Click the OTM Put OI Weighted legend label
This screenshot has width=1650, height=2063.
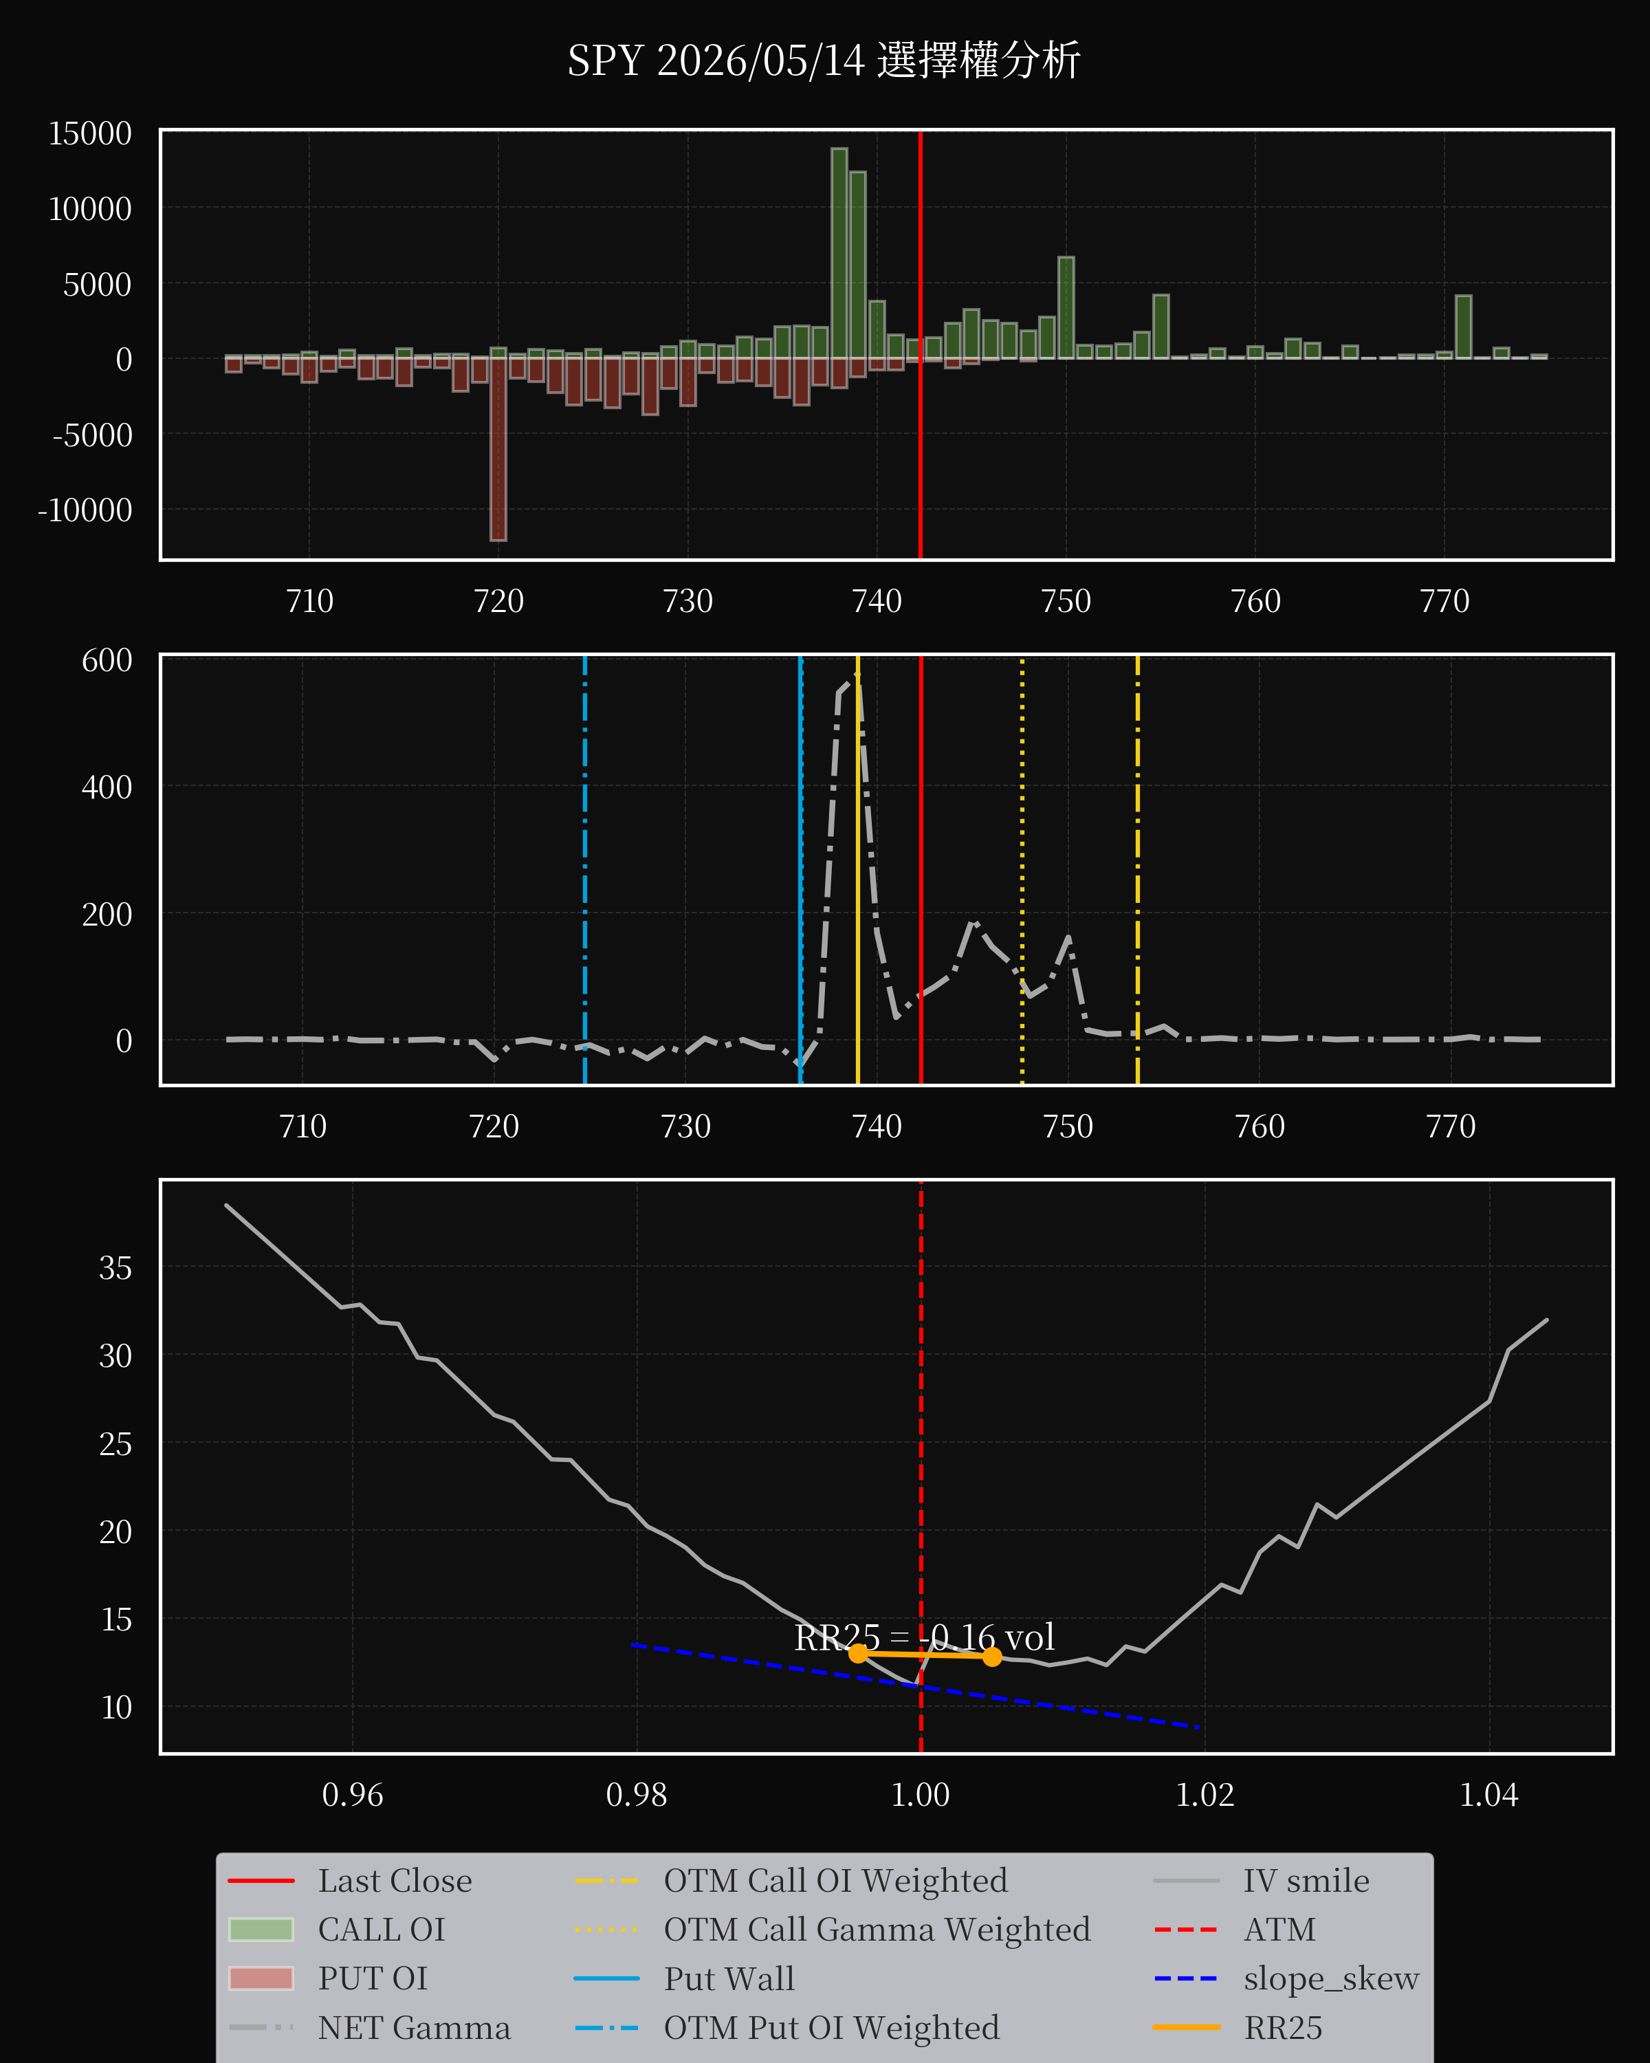(832, 2028)
